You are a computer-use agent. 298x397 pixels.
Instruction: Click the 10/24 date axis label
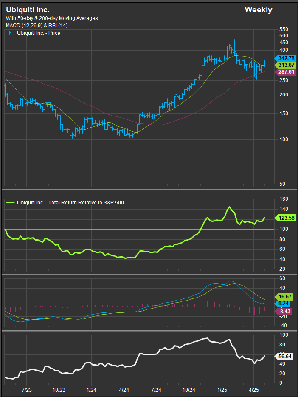pos(189,390)
